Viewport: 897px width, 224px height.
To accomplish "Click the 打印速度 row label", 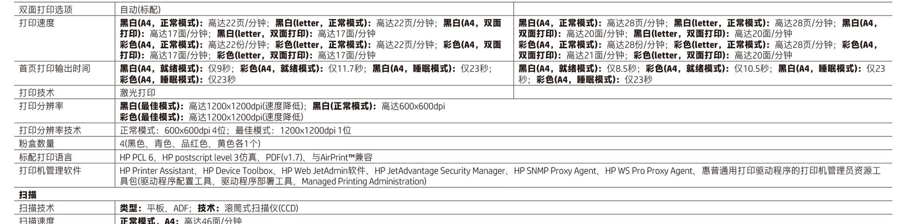I will coord(37,23).
